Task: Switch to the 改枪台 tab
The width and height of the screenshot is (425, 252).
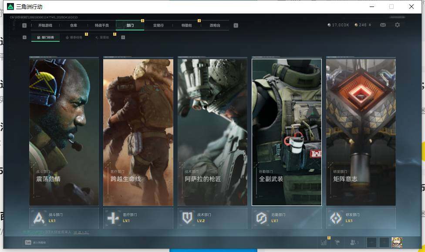Action: 215,25
